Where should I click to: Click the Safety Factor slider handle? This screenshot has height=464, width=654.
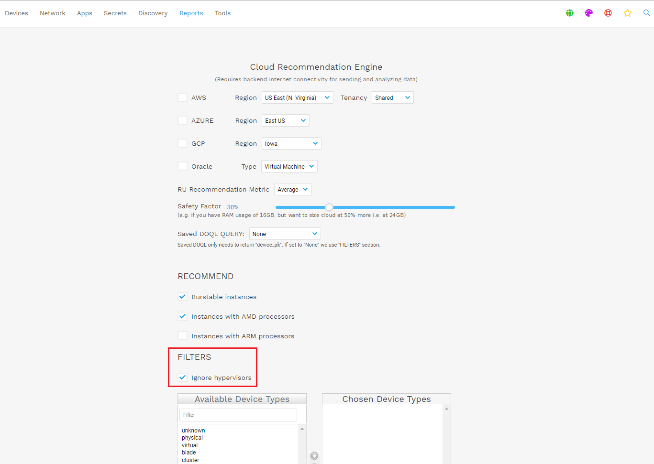point(329,207)
